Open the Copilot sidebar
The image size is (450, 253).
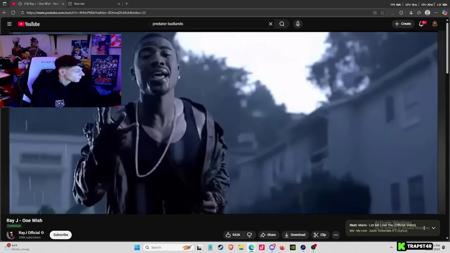tap(445, 13)
